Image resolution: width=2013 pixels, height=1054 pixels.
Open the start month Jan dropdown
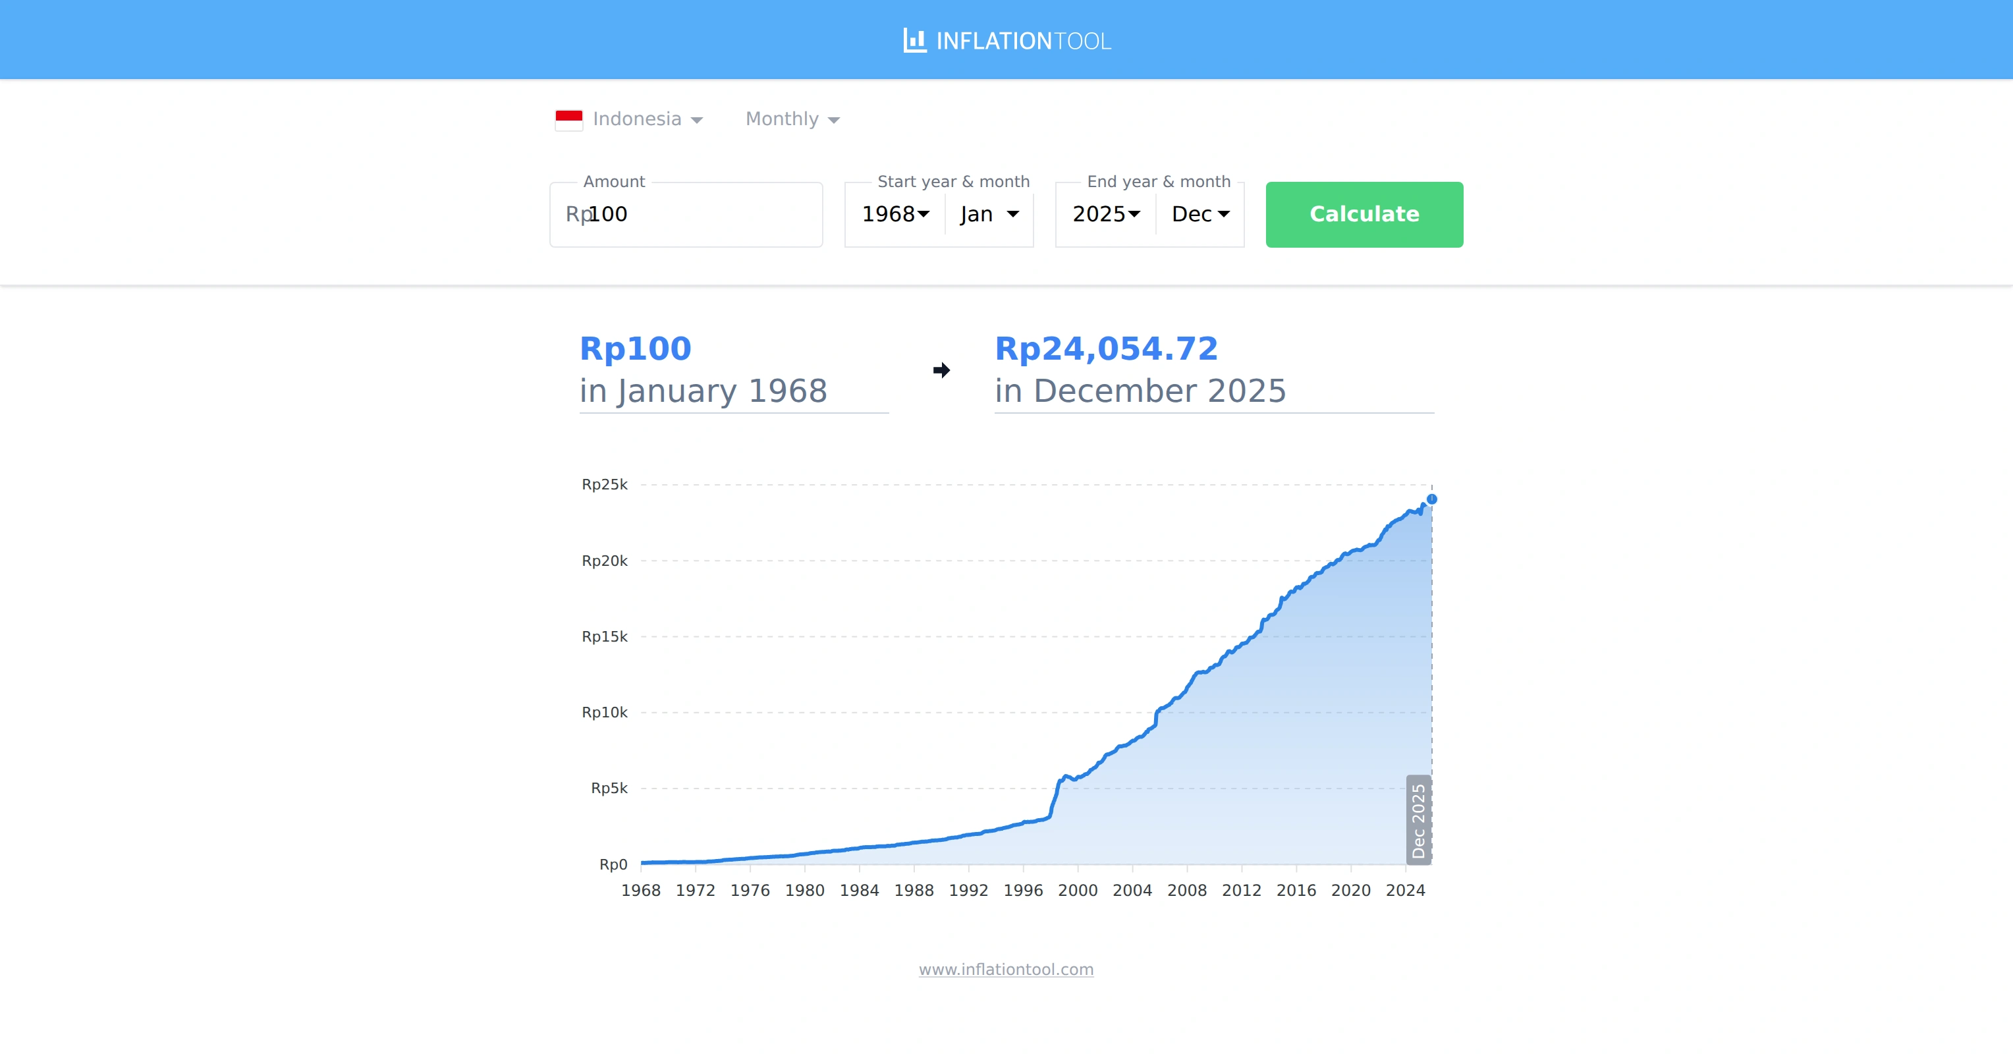click(988, 214)
